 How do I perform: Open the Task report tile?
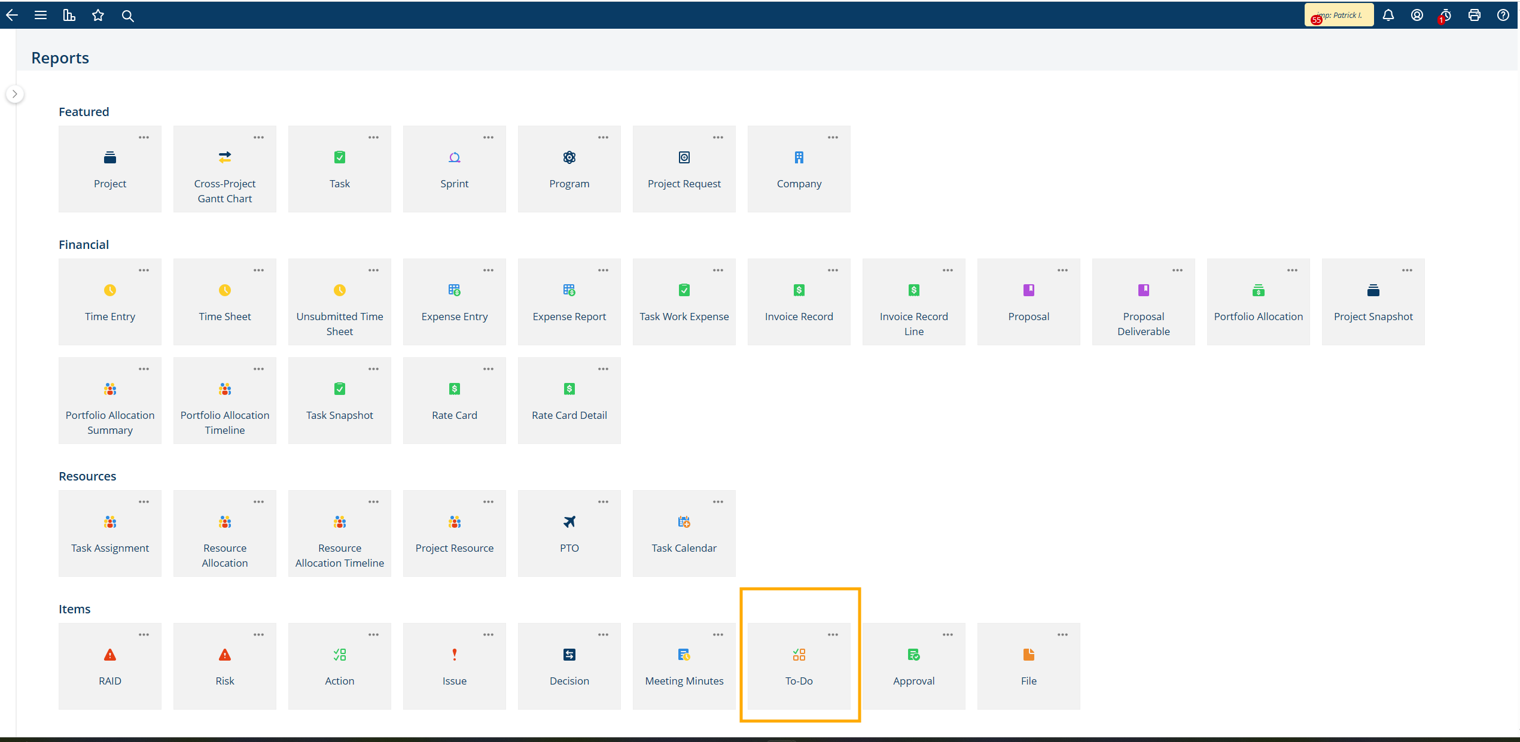click(x=340, y=169)
